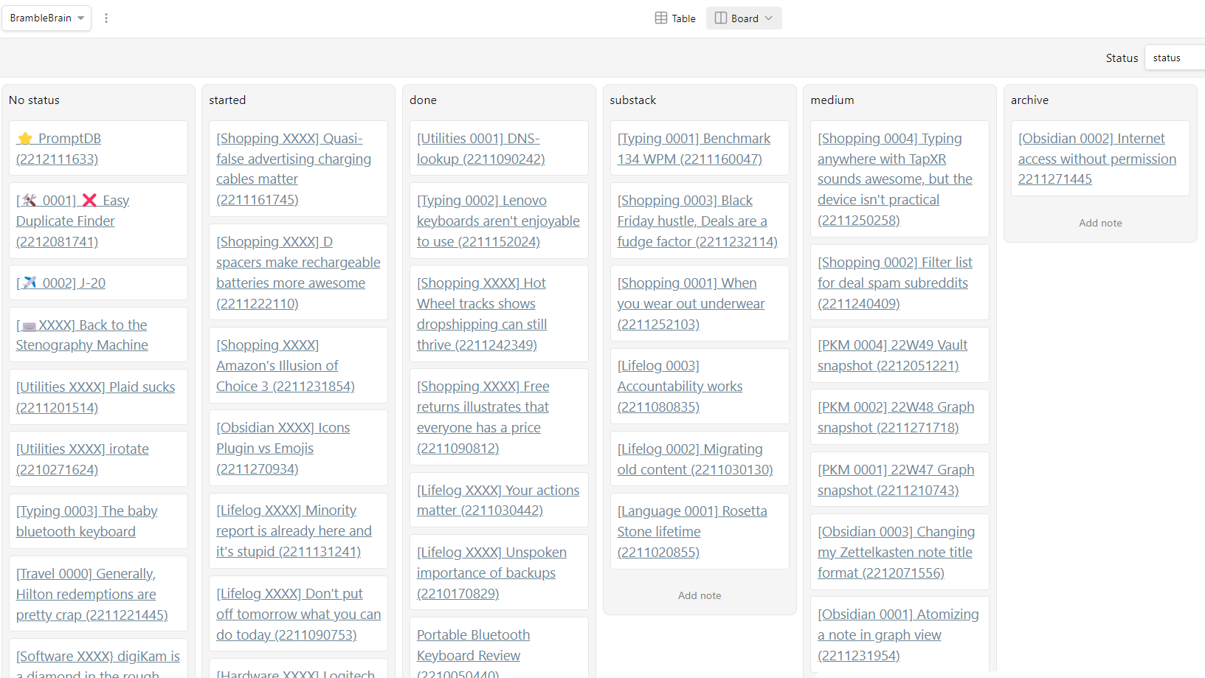Open When you wear out underwear note
This screenshot has width=1205, height=678.
[691, 303]
